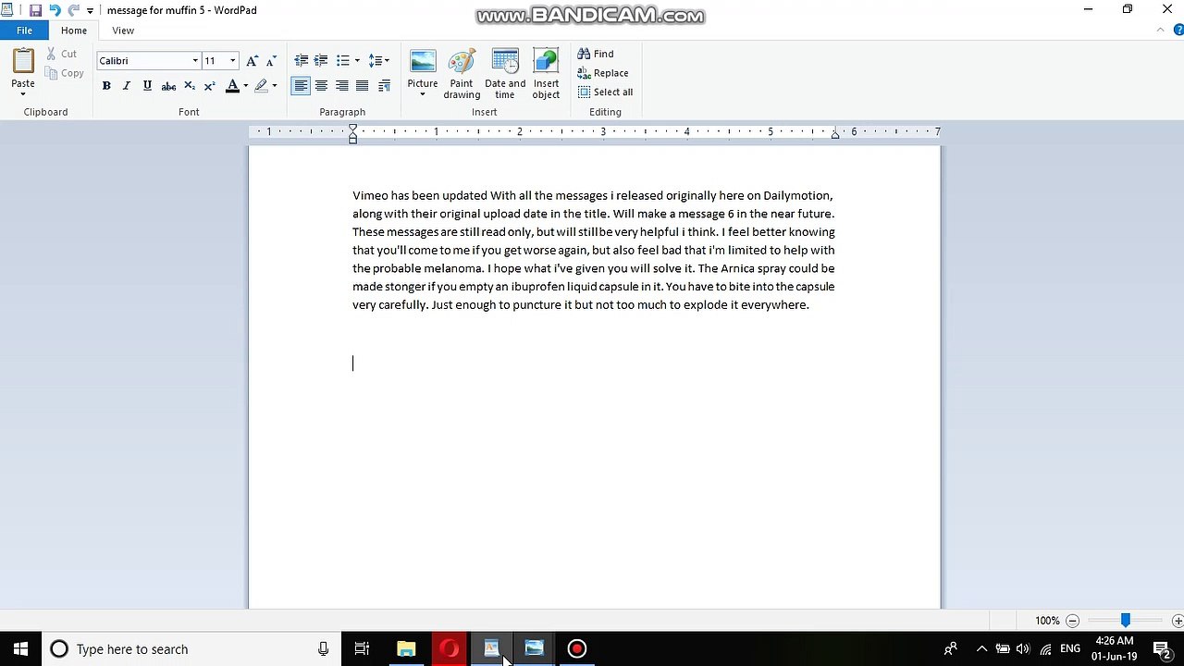Open the font size dropdown arrow

(232, 61)
